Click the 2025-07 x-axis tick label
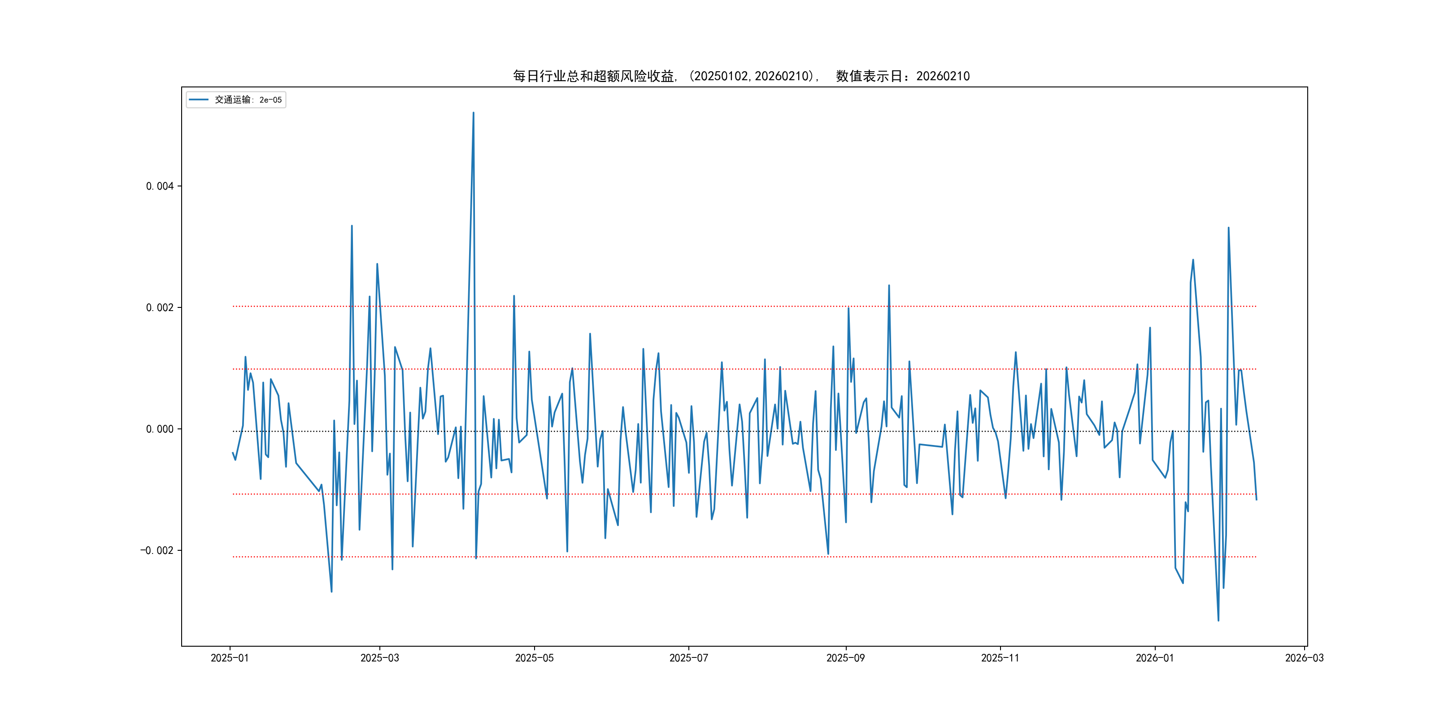This screenshot has width=1453, height=726. 688,658
